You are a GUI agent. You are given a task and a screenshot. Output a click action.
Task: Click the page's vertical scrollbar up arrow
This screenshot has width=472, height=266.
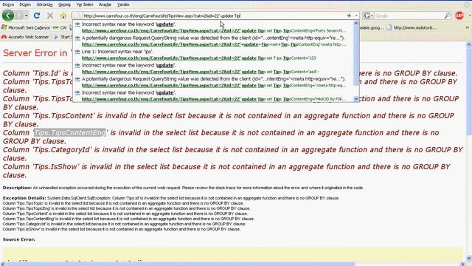[469, 44]
